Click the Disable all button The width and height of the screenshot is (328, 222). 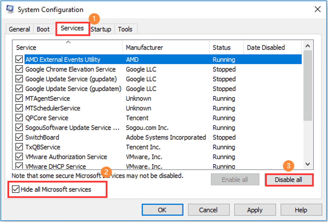pos(289,179)
